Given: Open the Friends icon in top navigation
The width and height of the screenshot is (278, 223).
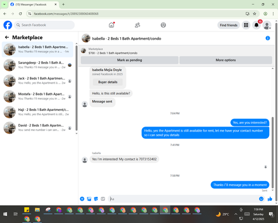Looking at the screenshot, I should [x=137, y=25].
